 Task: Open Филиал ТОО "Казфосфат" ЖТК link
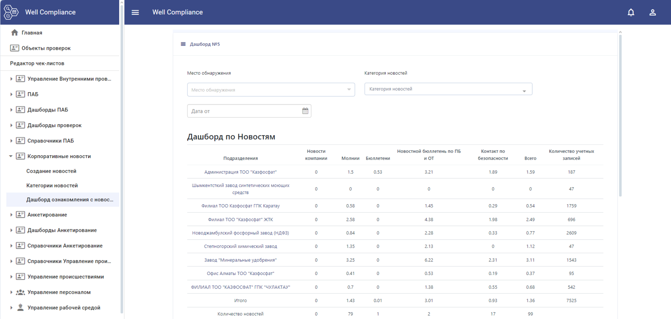(240, 220)
